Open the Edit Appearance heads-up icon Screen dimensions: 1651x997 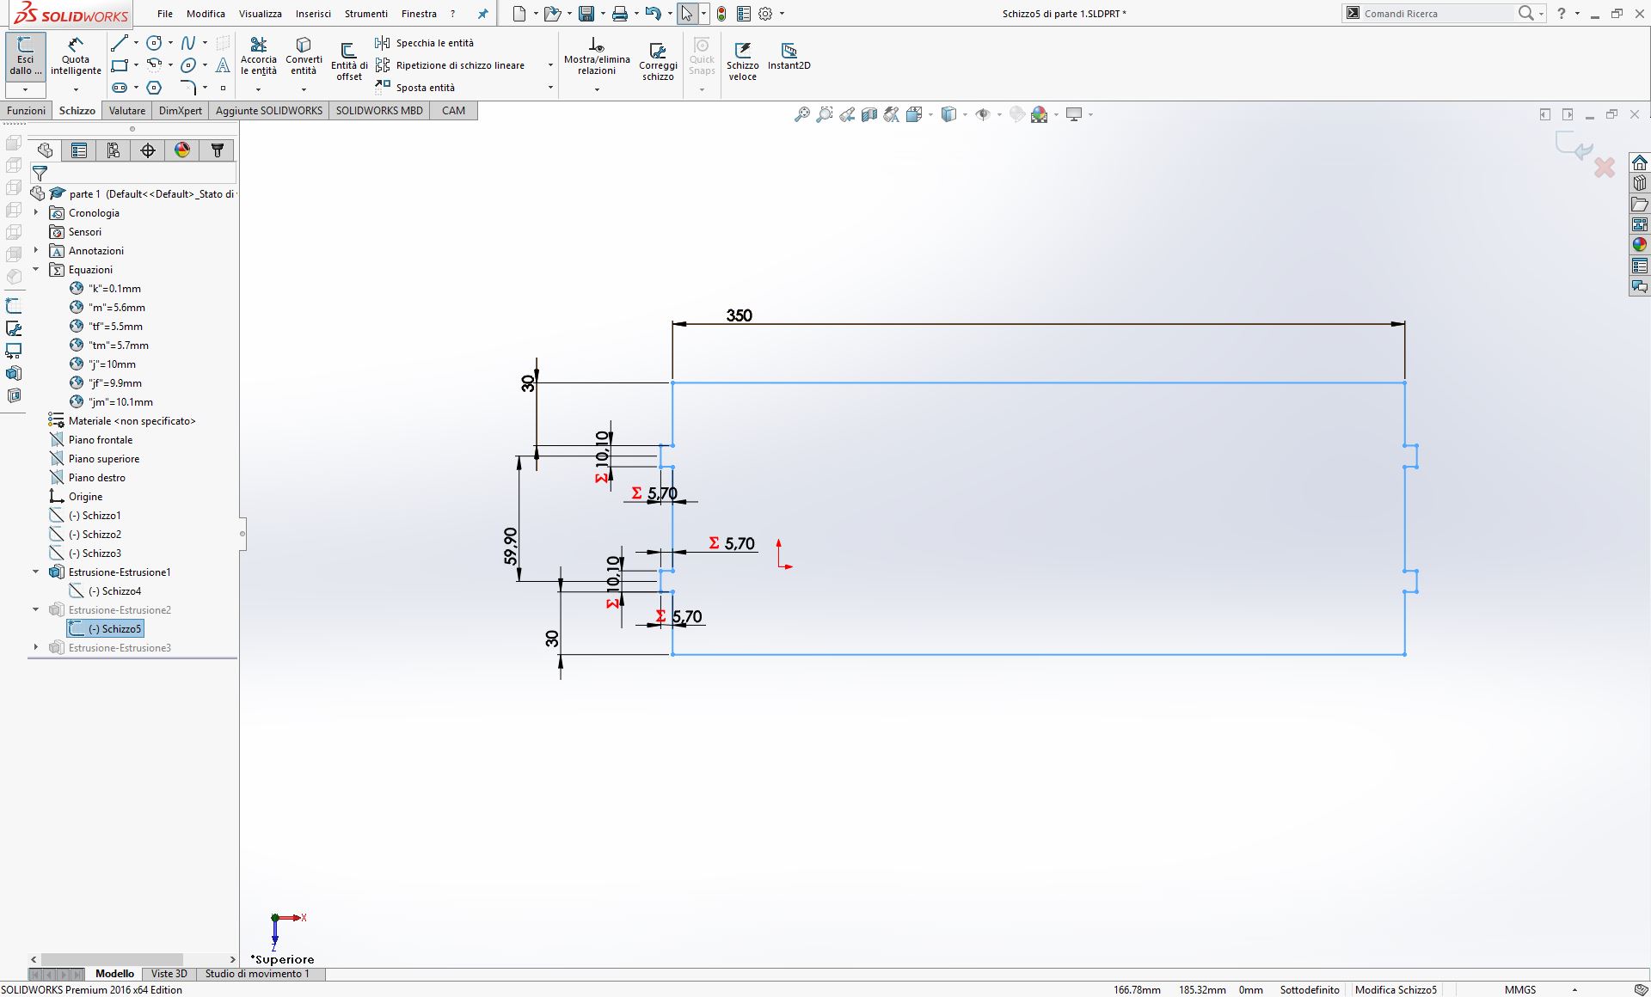click(1040, 114)
